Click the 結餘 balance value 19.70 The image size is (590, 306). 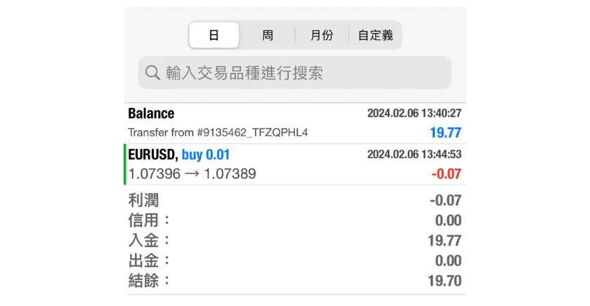pyautogui.click(x=445, y=281)
